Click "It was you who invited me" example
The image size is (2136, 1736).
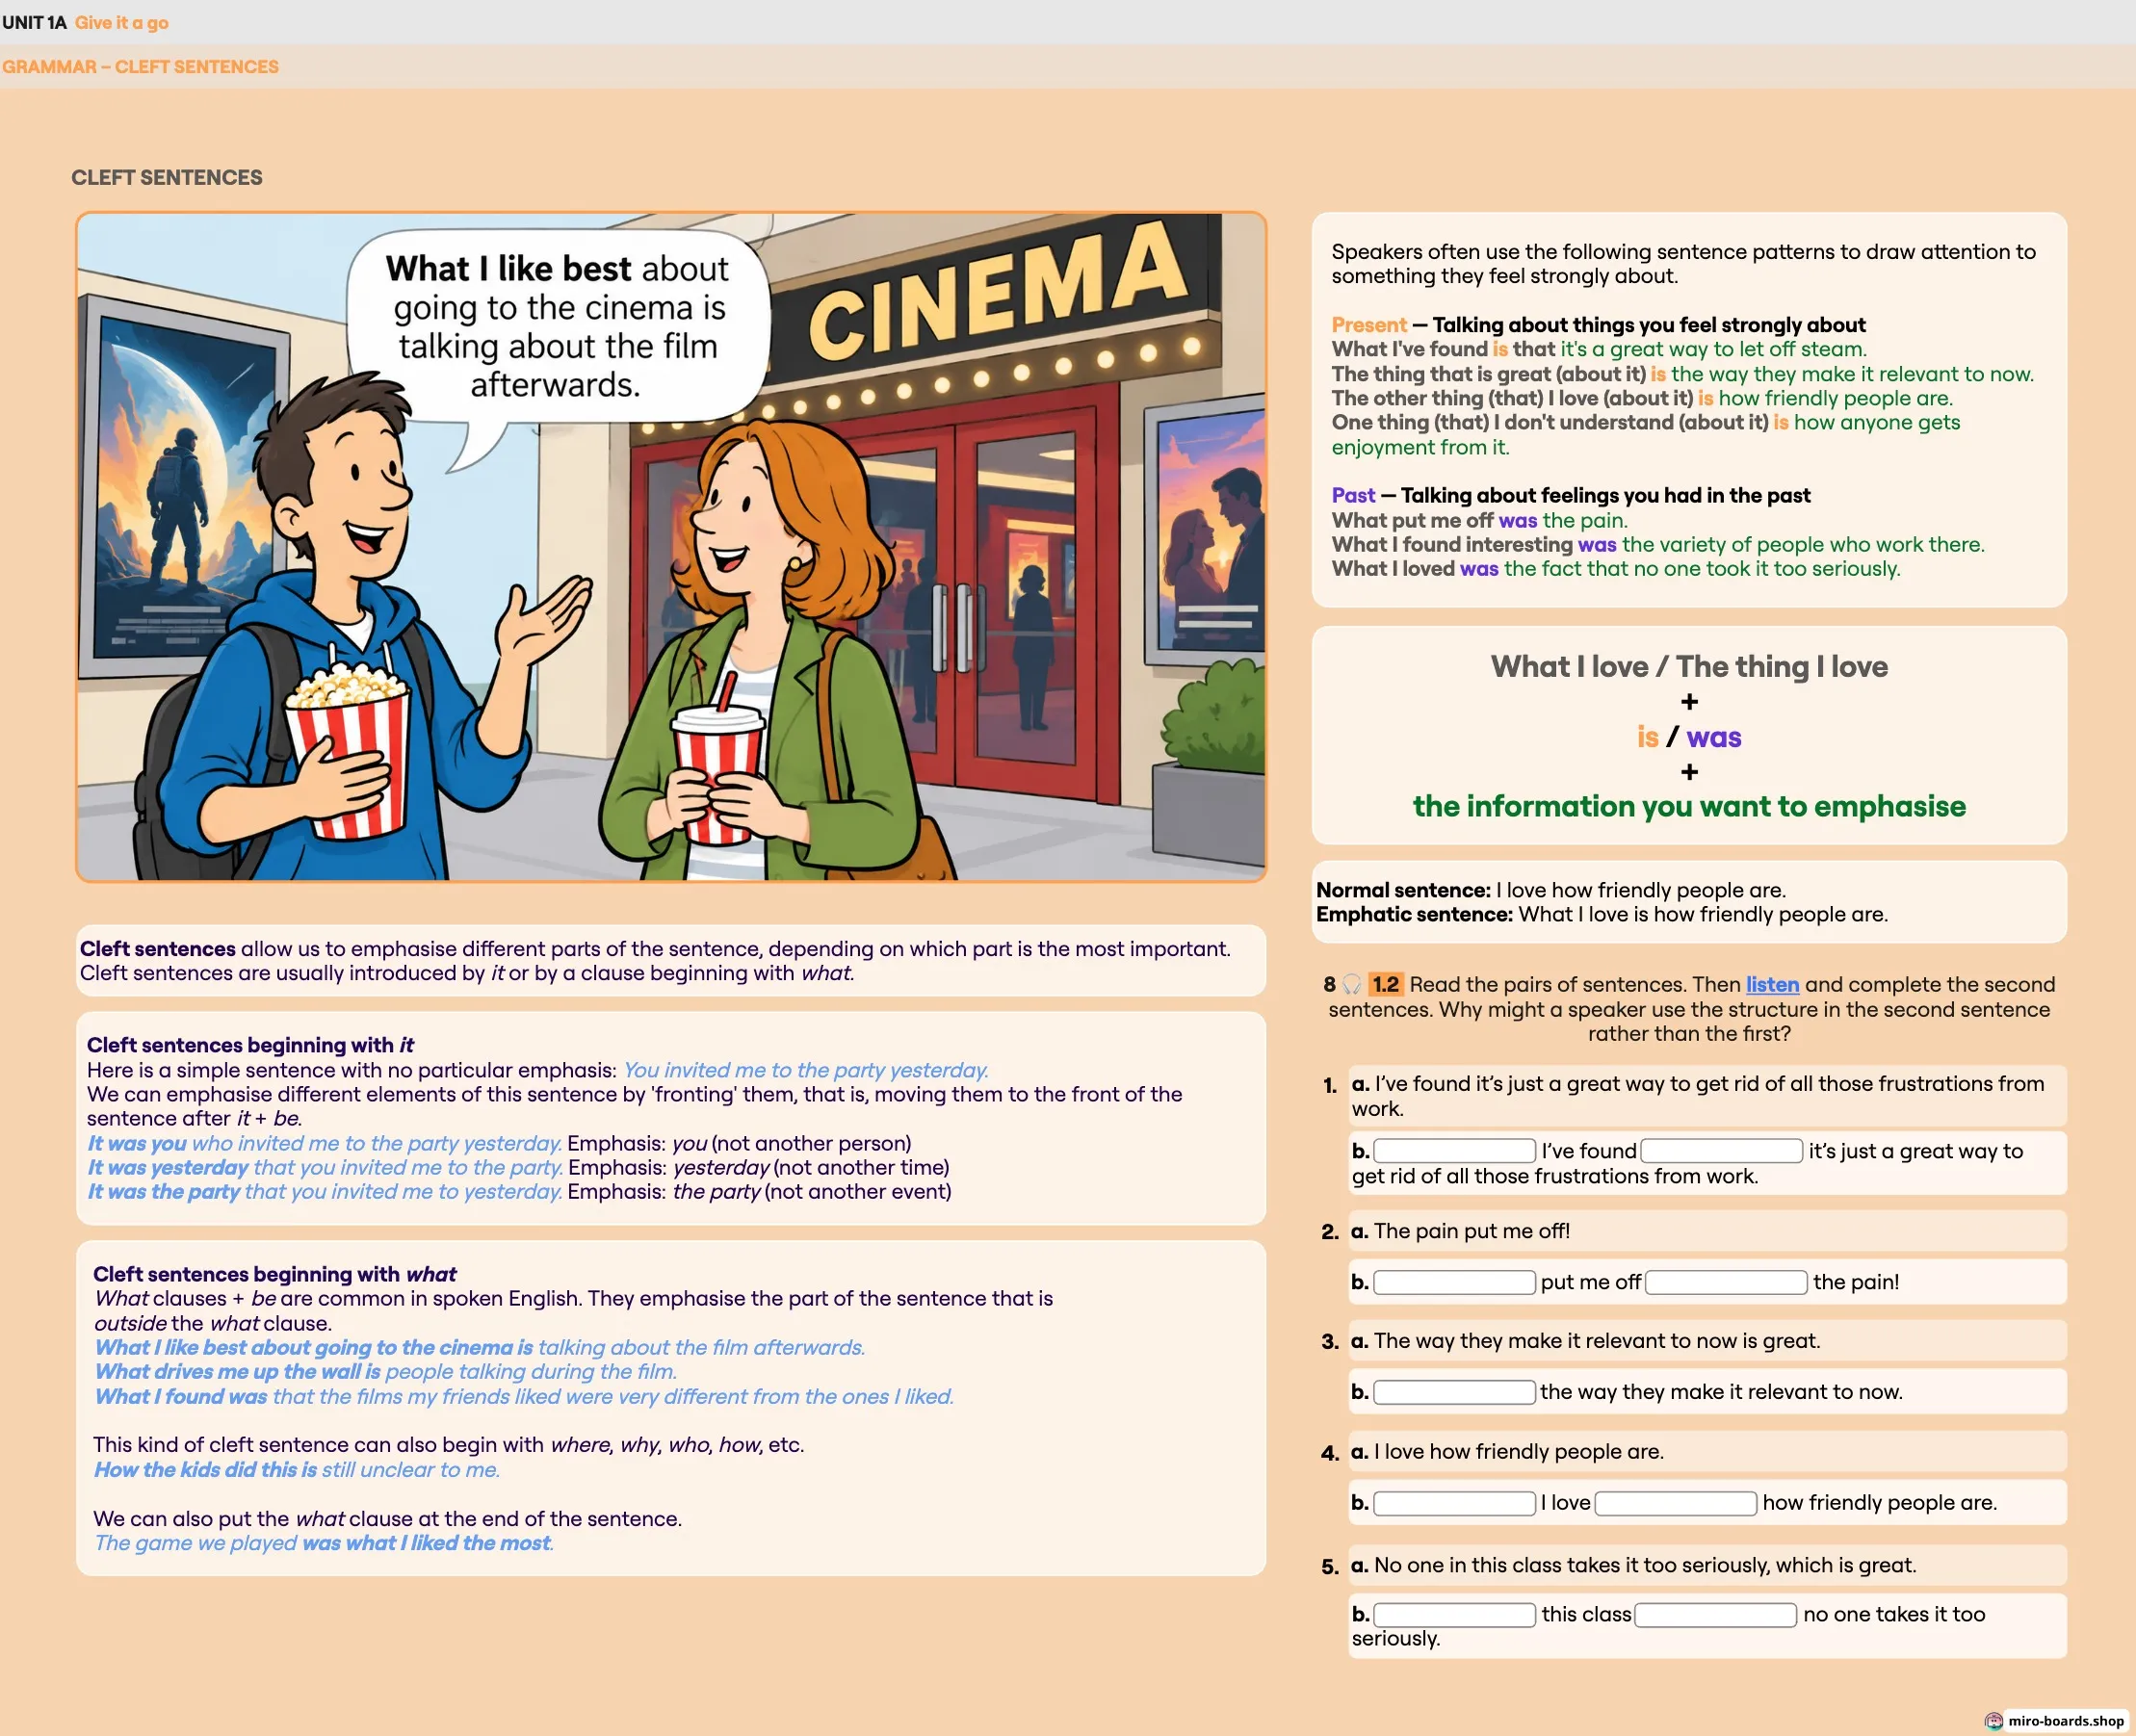click(x=324, y=1143)
